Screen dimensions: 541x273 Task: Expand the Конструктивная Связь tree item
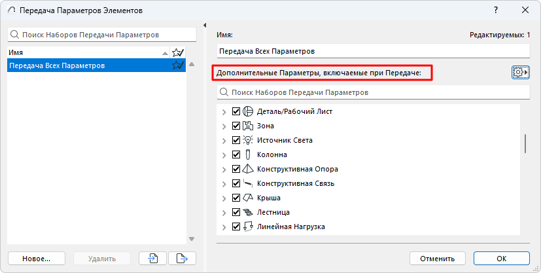pos(224,183)
